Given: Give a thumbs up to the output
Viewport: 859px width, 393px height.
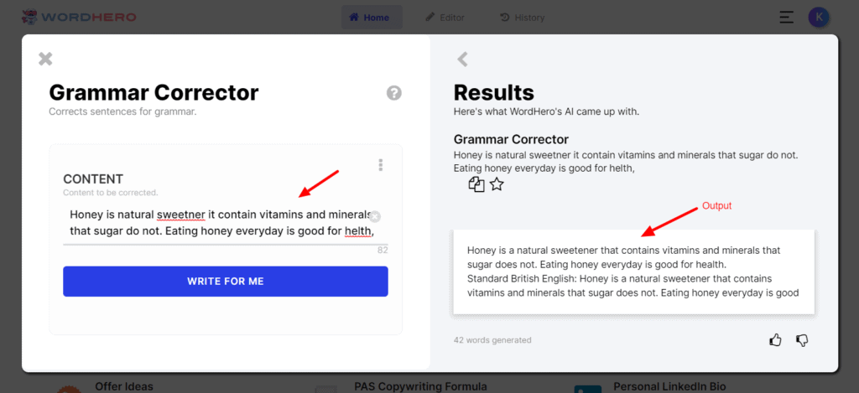Looking at the screenshot, I should click(x=775, y=340).
